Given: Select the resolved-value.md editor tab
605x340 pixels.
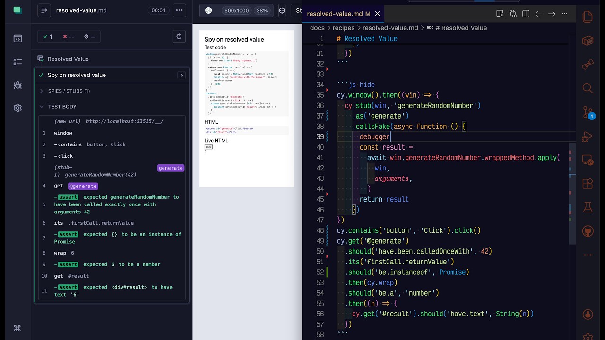Looking at the screenshot, I should 344,14.
